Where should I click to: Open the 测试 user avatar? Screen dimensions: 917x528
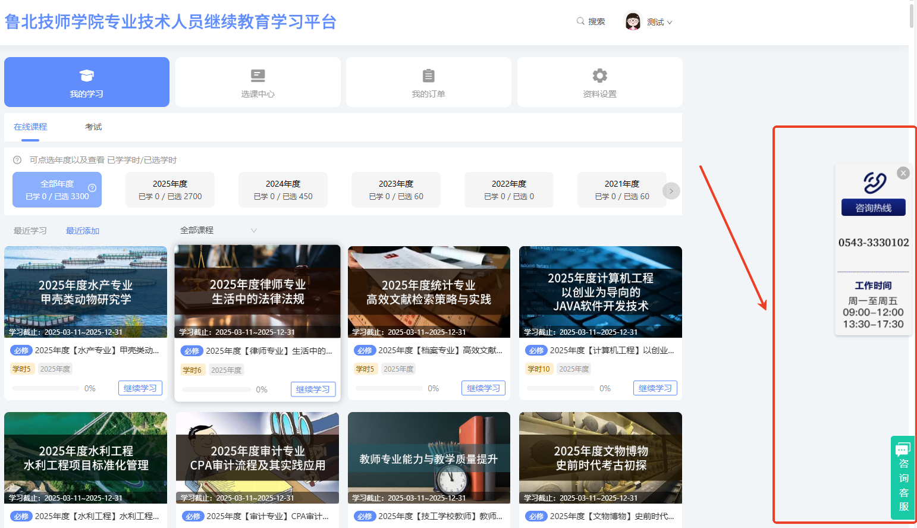pyautogui.click(x=633, y=21)
